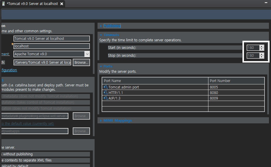
Task: Click the runtime environment link
Action: [5, 54]
